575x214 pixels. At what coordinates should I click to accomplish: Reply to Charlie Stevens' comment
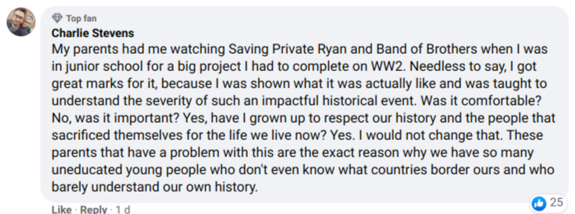pos(93,210)
